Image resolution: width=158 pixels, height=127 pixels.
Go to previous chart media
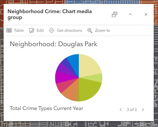(120, 110)
